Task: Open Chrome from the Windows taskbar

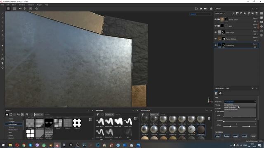Action: 24,145
